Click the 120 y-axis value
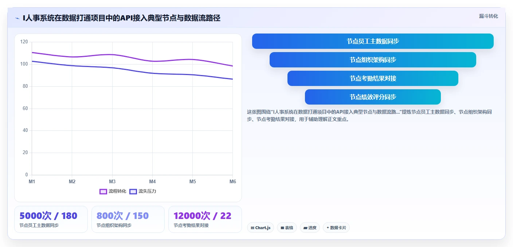The width and height of the screenshot is (513, 247). point(24,42)
